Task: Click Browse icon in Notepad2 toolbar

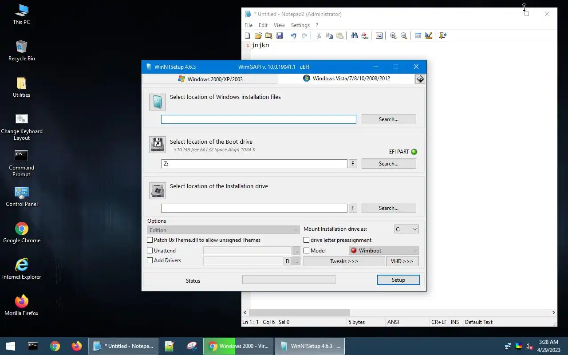Action: point(269,35)
